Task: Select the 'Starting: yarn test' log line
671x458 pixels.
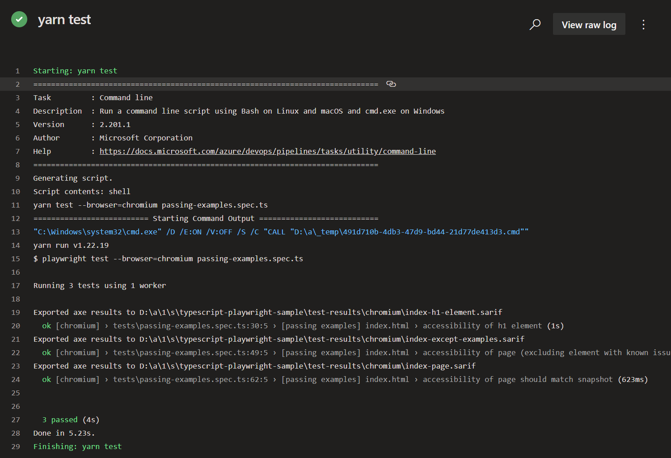Action: [75, 71]
